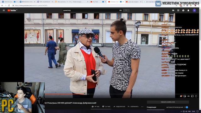Open the notifications bell
The image size is (201, 113).
point(188,10)
